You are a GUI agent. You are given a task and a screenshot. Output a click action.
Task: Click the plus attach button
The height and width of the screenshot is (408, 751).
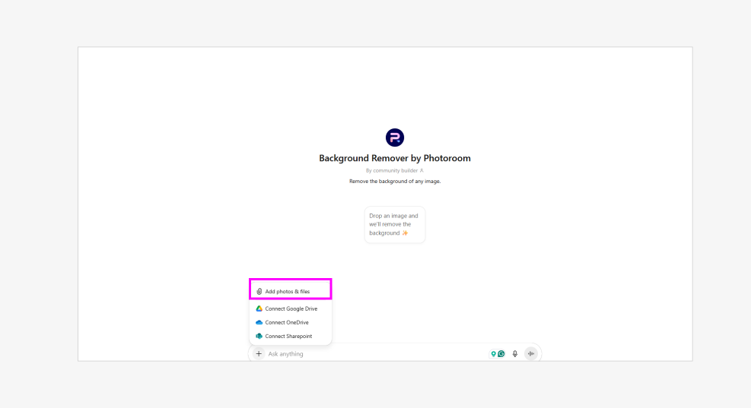(259, 354)
